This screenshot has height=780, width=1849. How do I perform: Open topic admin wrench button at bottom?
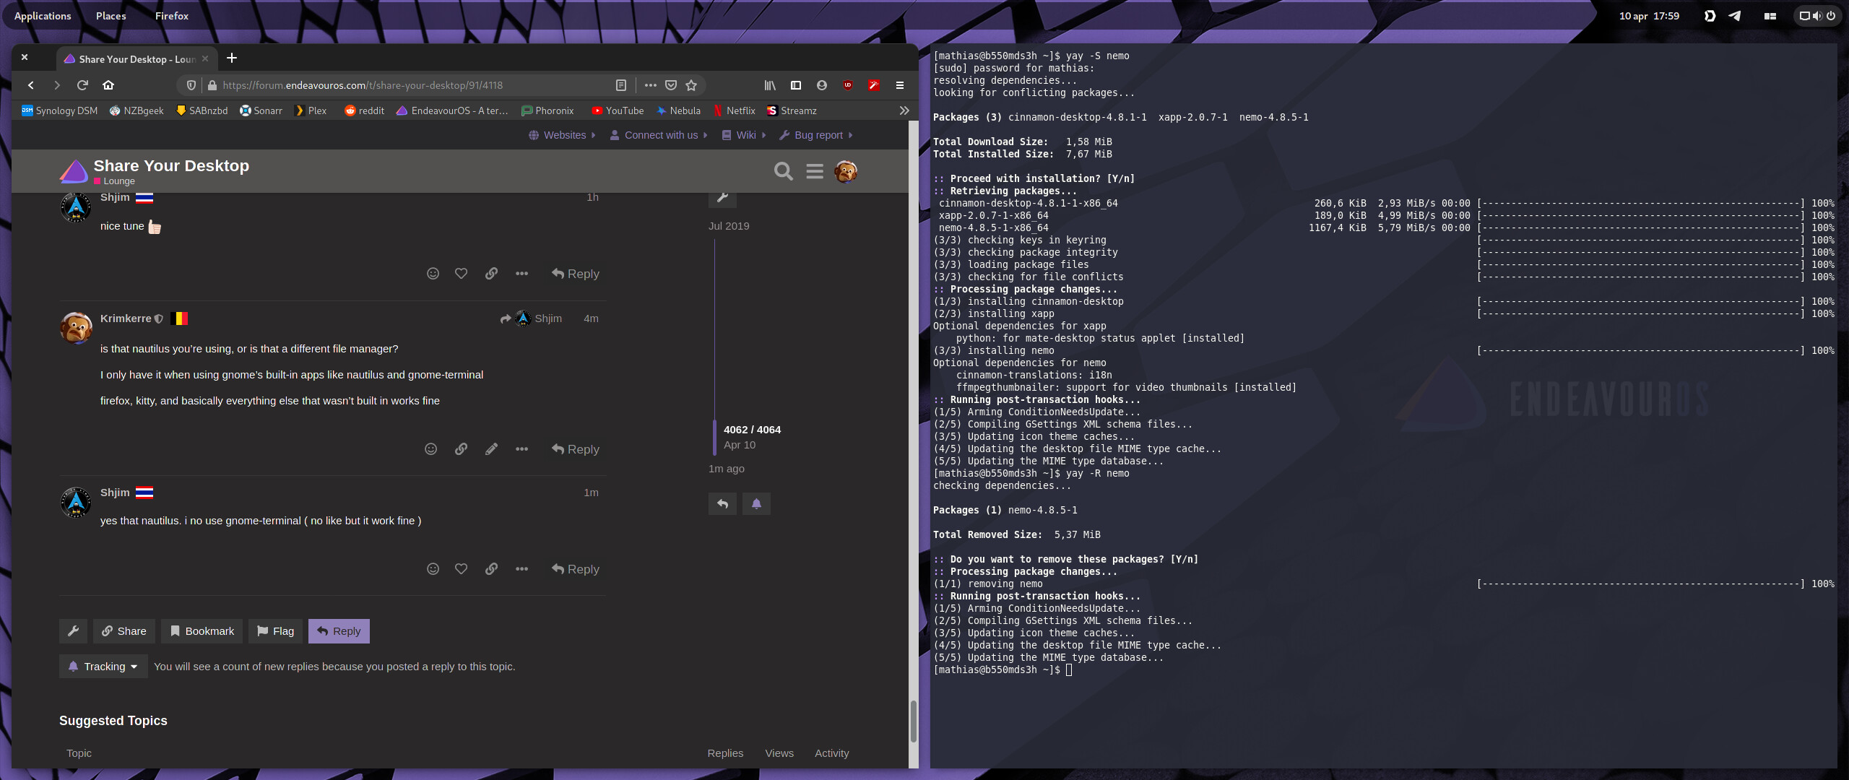click(73, 631)
